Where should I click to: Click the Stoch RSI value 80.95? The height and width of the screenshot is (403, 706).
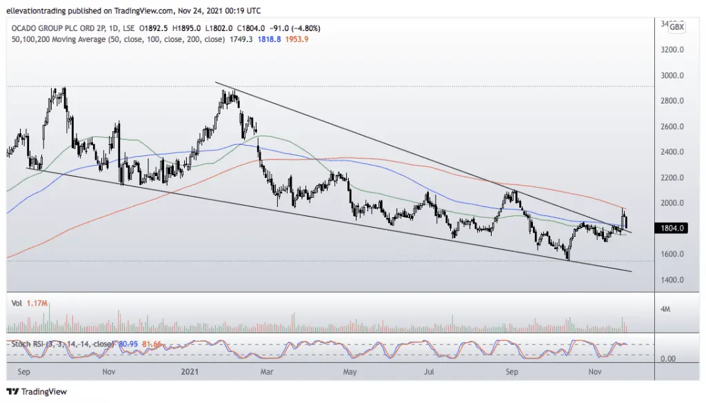point(128,344)
